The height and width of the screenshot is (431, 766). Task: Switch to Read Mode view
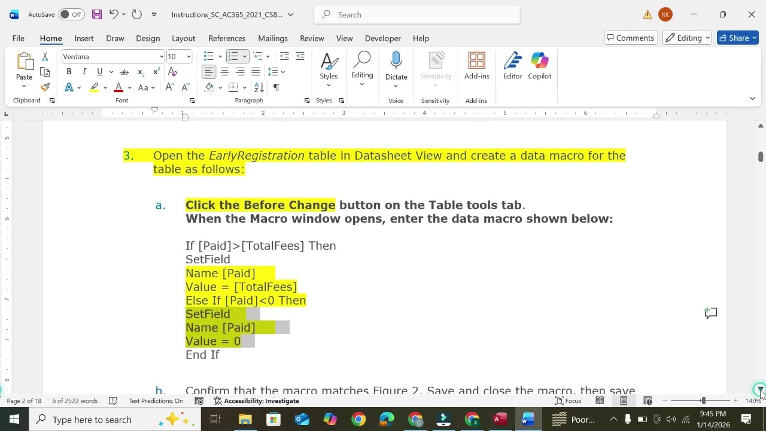pos(600,401)
